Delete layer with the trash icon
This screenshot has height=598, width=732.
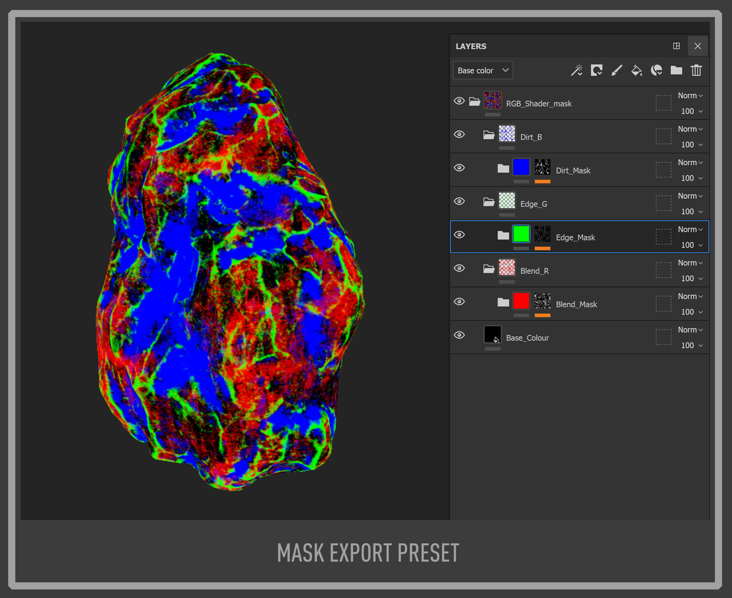tap(696, 70)
